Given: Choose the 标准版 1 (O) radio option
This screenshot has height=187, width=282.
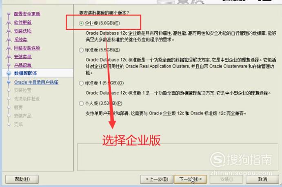Looking at the screenshot, I should (x=81, y=83).
